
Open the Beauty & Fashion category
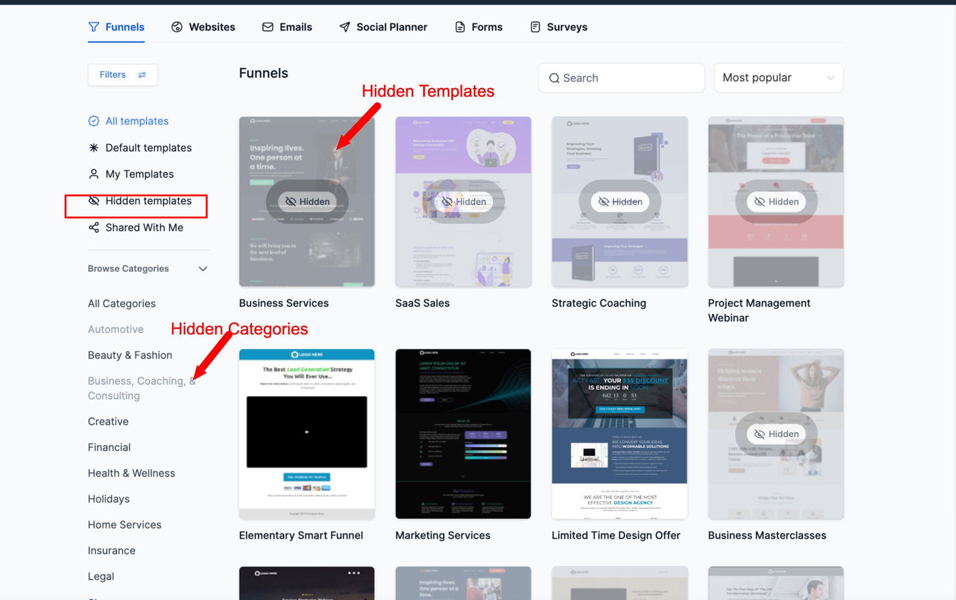(x=130, y=355)
